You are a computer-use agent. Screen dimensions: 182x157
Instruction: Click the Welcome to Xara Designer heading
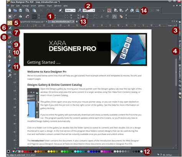pos(47,72)
